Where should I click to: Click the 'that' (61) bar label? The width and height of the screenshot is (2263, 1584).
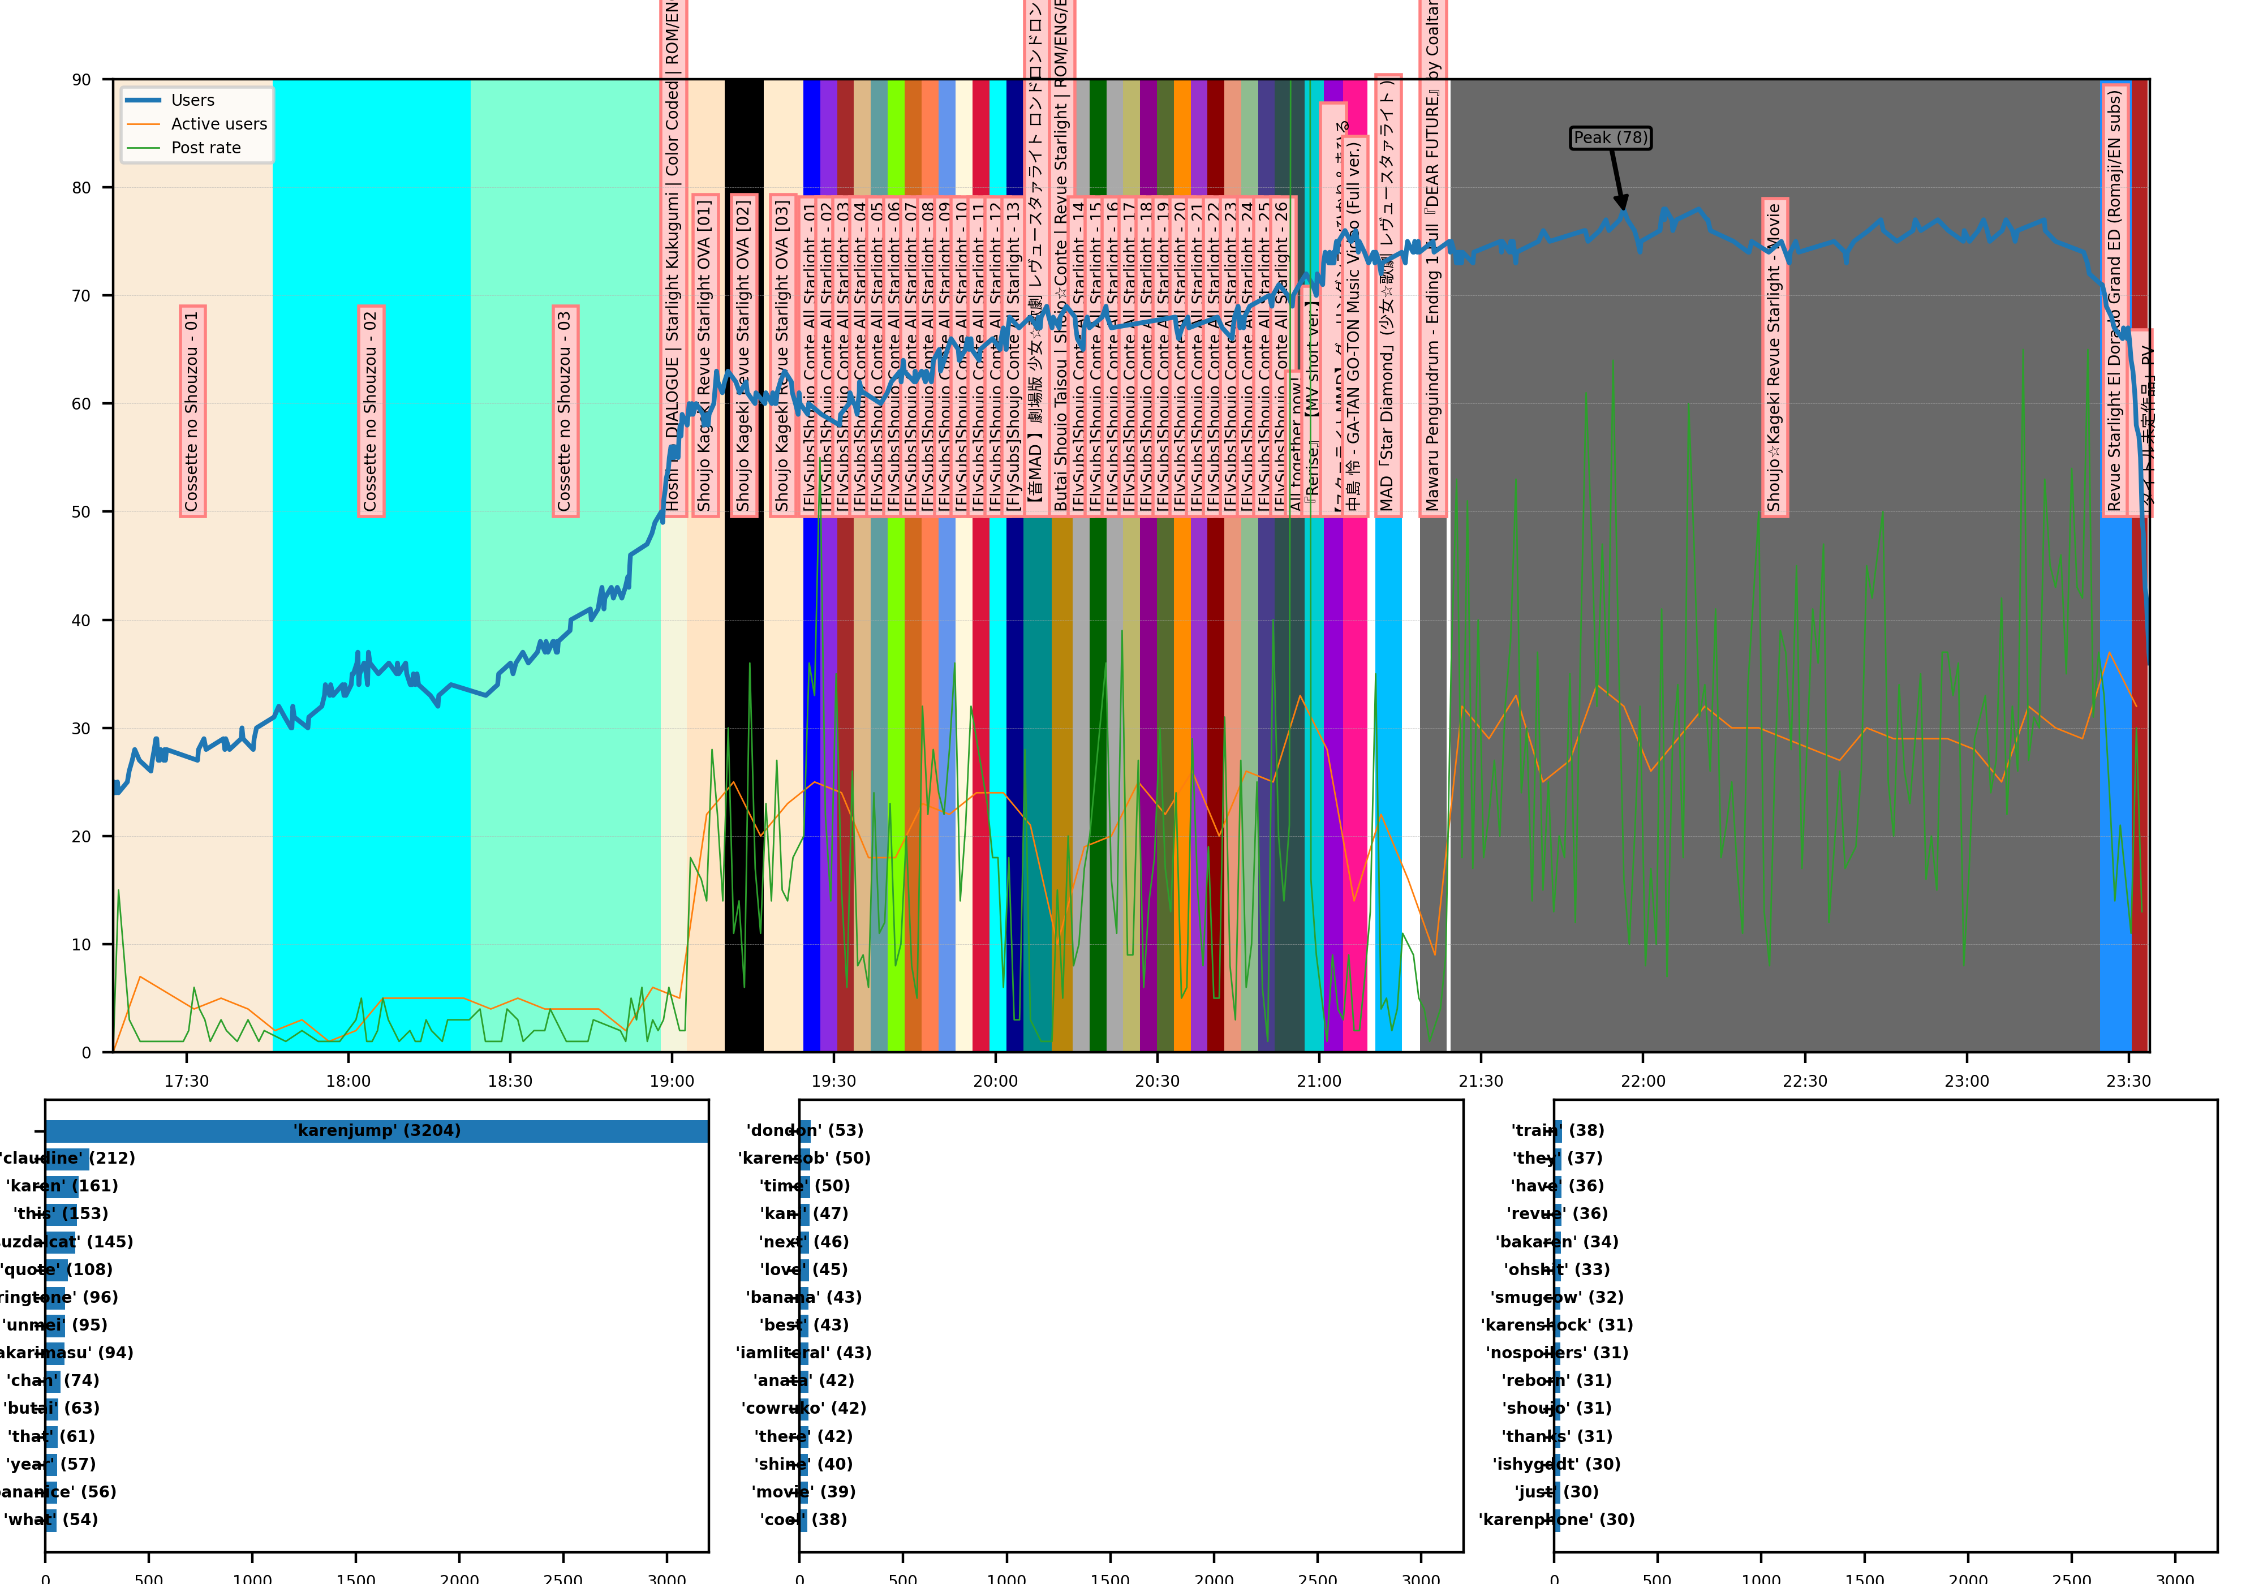pyautogui.click(x=51, y=1436)
